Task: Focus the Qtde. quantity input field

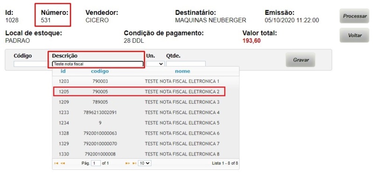Action: (x=186, y=64)
